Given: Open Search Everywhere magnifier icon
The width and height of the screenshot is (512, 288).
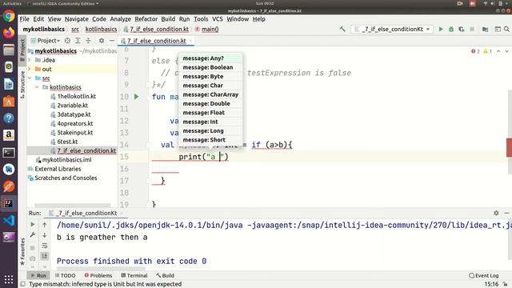Looking at the screenshot, I should point(506,29).
